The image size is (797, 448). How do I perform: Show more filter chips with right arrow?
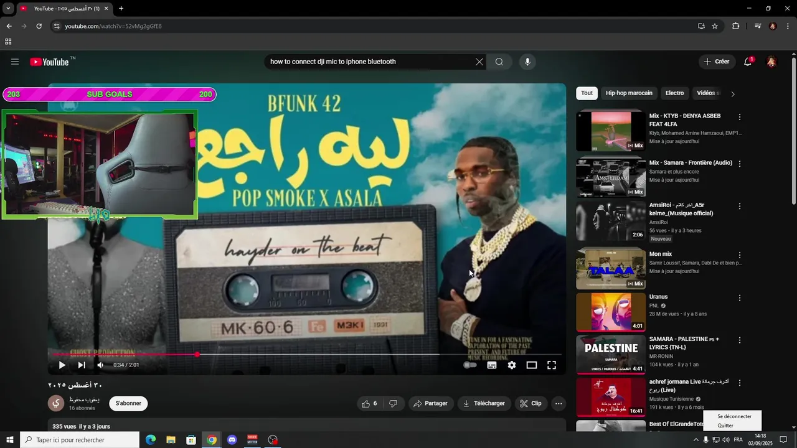coord(733,94)
